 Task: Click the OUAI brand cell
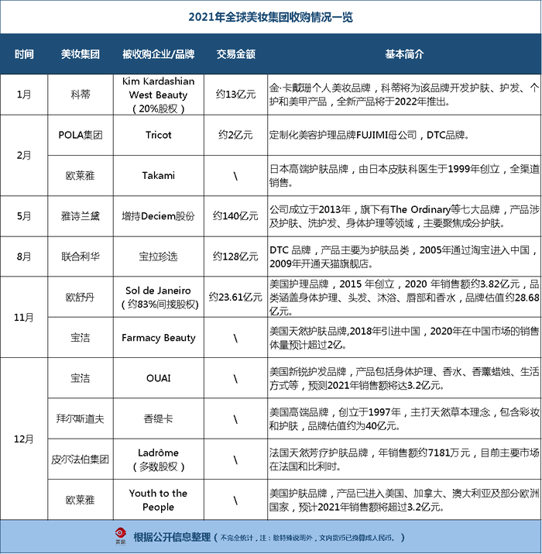158,378
